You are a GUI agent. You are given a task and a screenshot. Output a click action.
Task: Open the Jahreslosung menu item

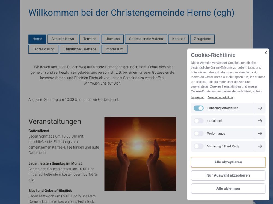[43, 49]
